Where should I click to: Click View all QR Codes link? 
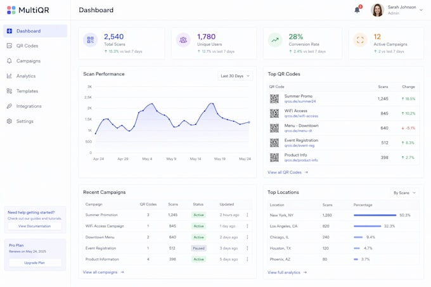[x=288, y=172]
